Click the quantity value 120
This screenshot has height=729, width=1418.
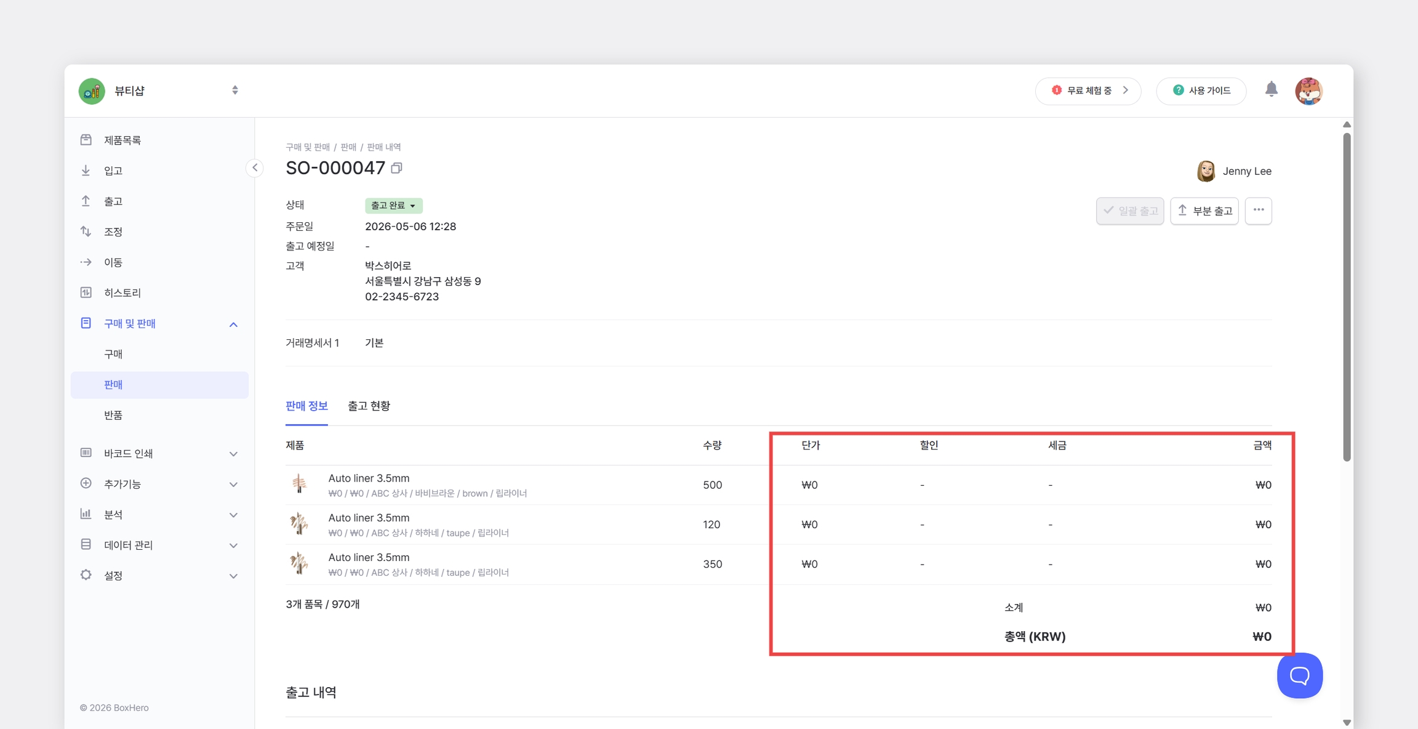[711, 524]
